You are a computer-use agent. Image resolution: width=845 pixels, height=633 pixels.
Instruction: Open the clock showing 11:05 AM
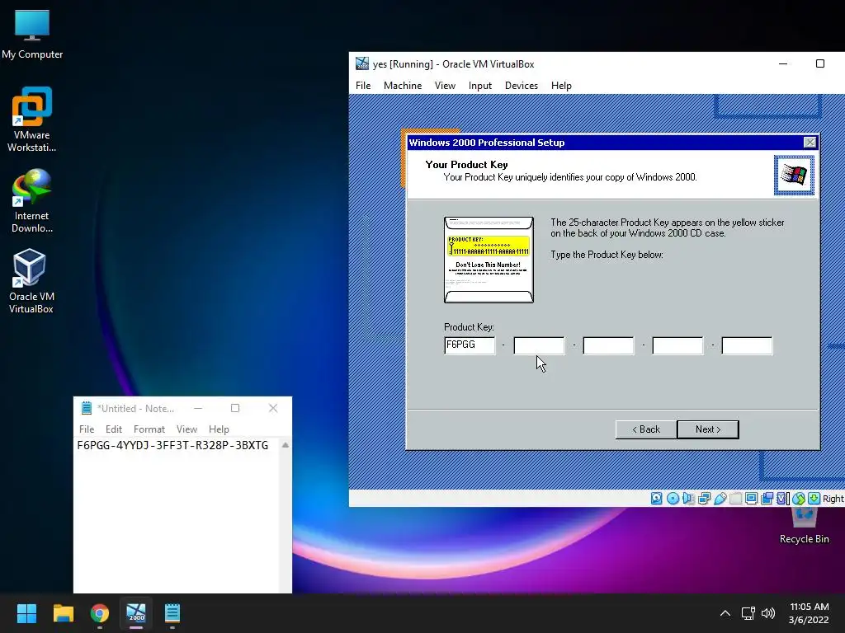(809, 613)
